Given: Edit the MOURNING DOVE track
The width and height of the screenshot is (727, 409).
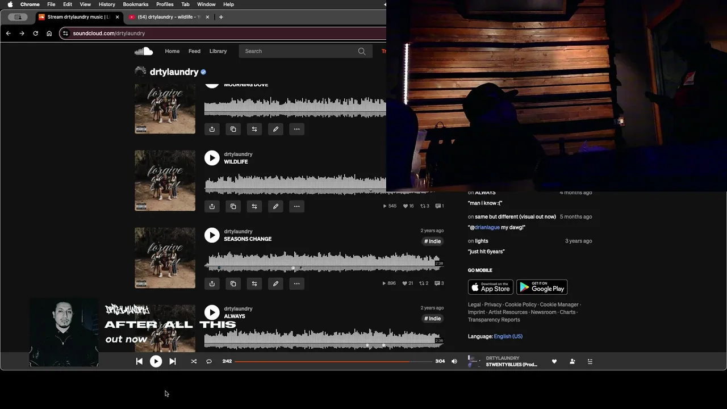Looking at the screenshot, I should (275, 129).
